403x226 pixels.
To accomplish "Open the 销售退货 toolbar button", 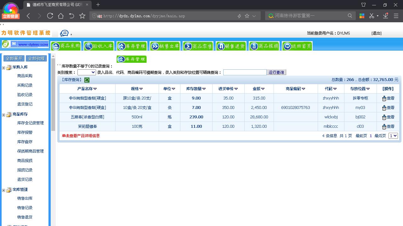I will pos(231,46).
